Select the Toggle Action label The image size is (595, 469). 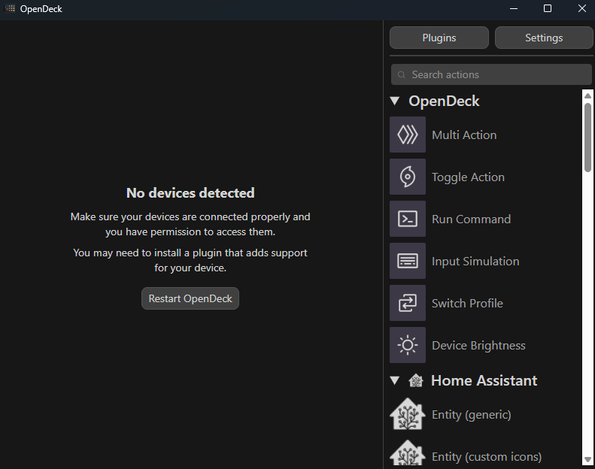pos(469,177)
